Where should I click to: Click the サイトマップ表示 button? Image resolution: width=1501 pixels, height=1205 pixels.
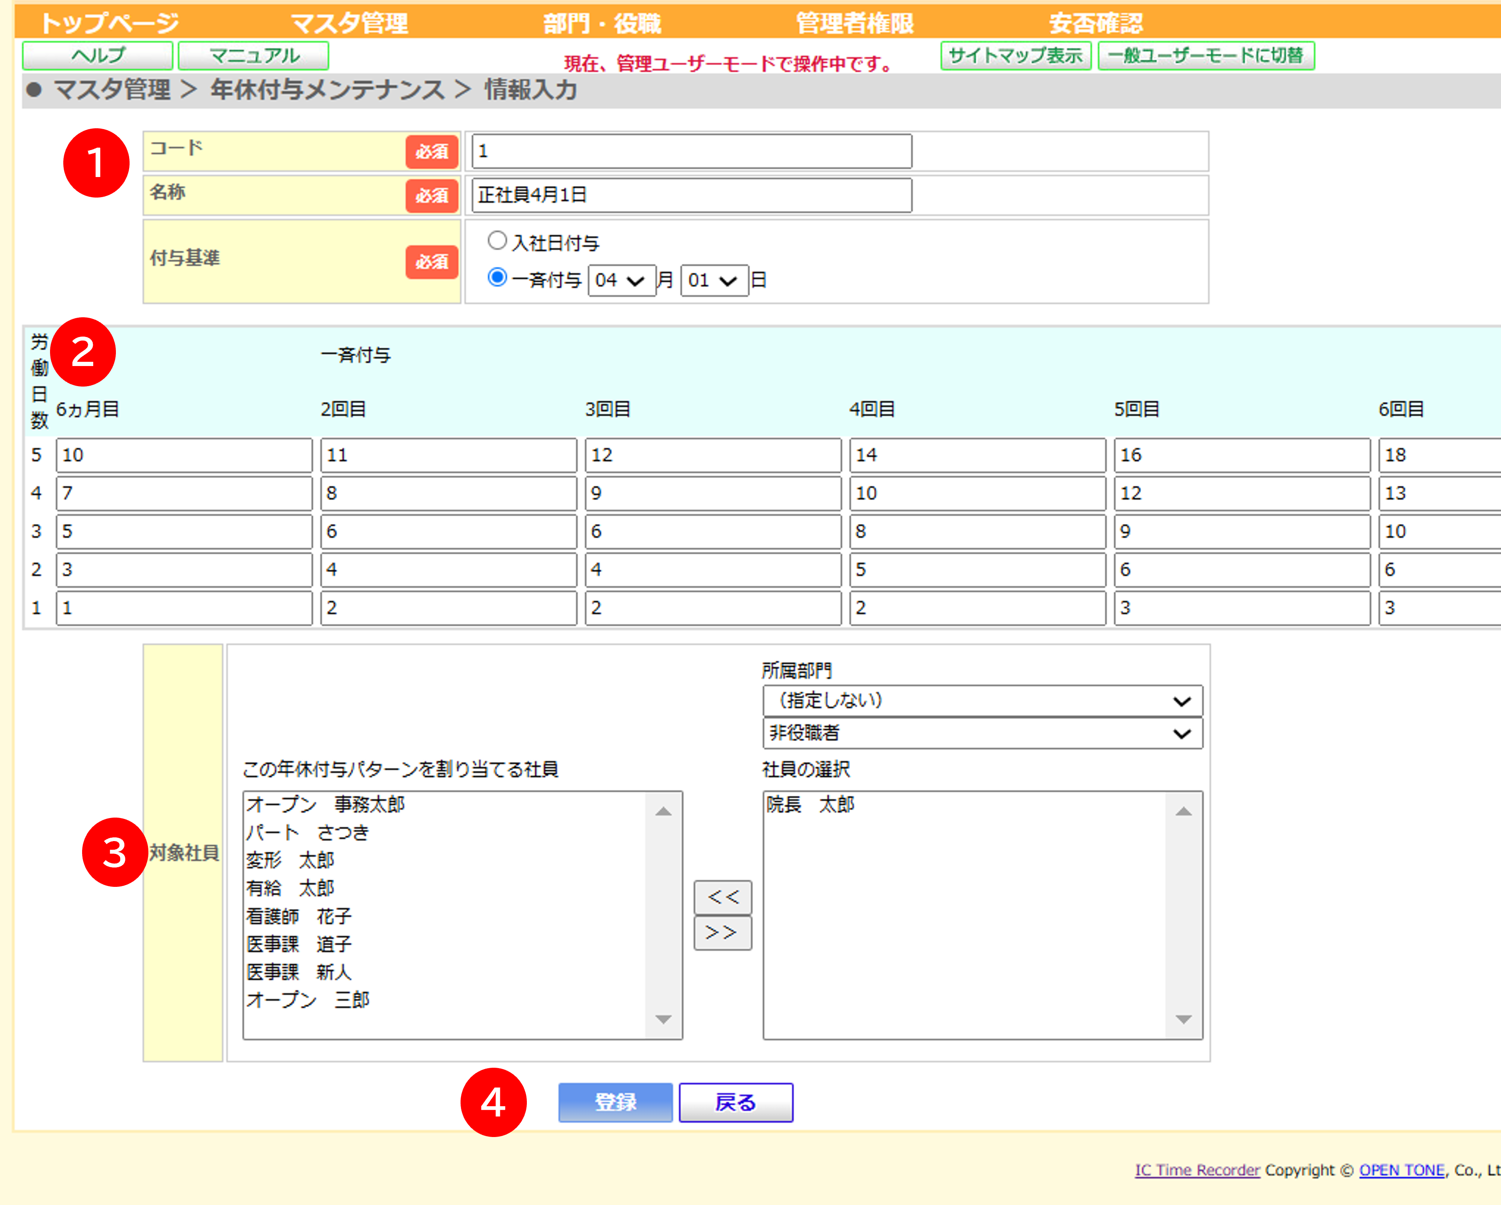[x=1016, y=56]
